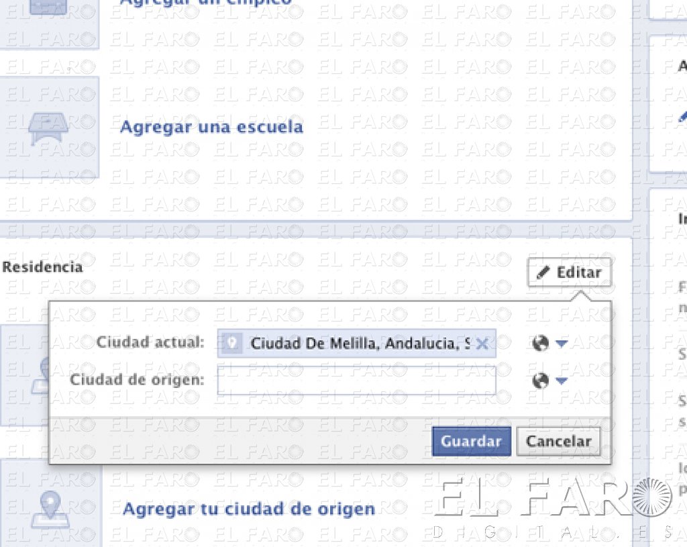Click the Ciudad de origen label
Image resolution: width=687 pixels, height=547 pixels.
click(x=137, y=380)
